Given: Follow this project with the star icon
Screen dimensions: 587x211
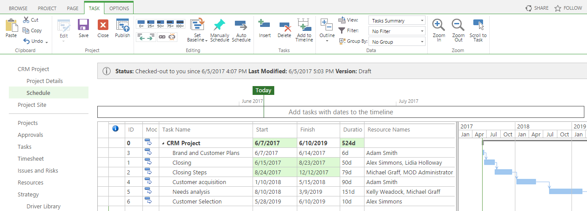Looking at the screenshot, I should tap(558, 8).
